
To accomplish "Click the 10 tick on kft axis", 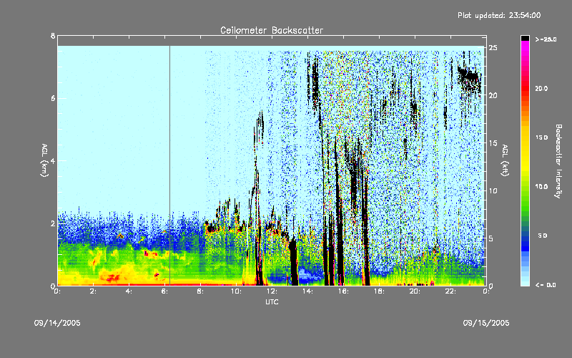I will [x=493, y=190].
